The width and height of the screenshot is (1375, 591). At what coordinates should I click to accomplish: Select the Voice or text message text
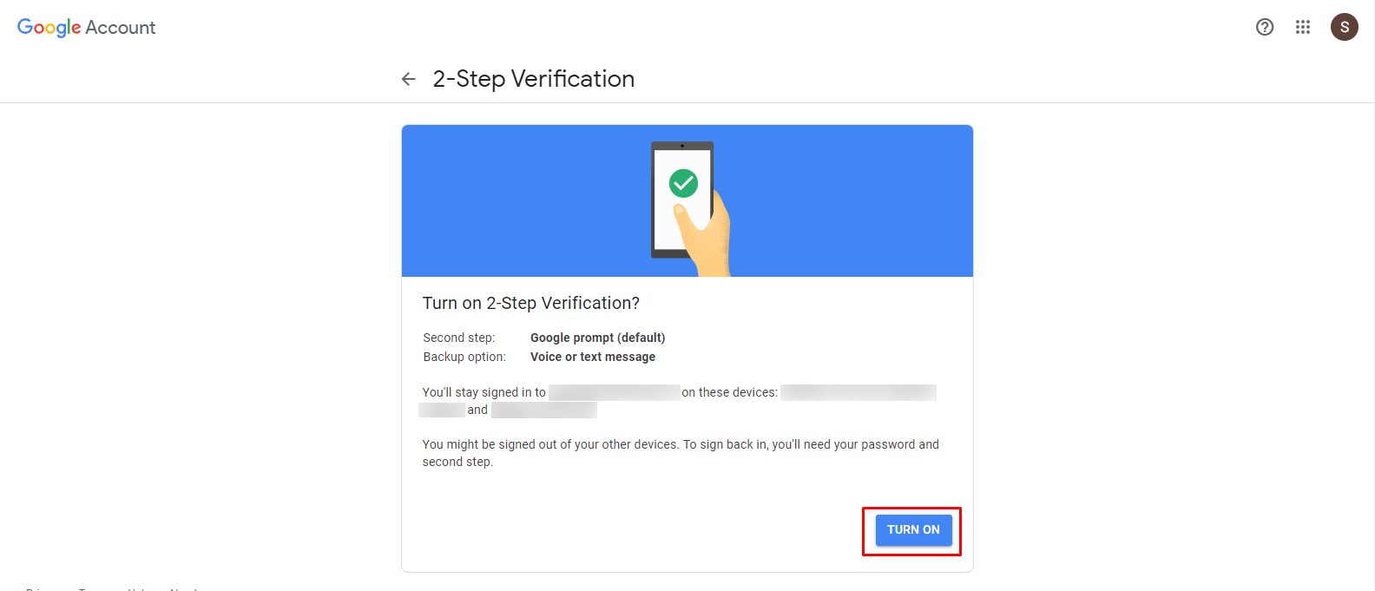593,357
